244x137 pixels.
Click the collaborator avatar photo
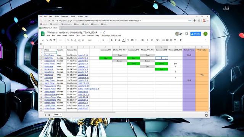[177, 34]
